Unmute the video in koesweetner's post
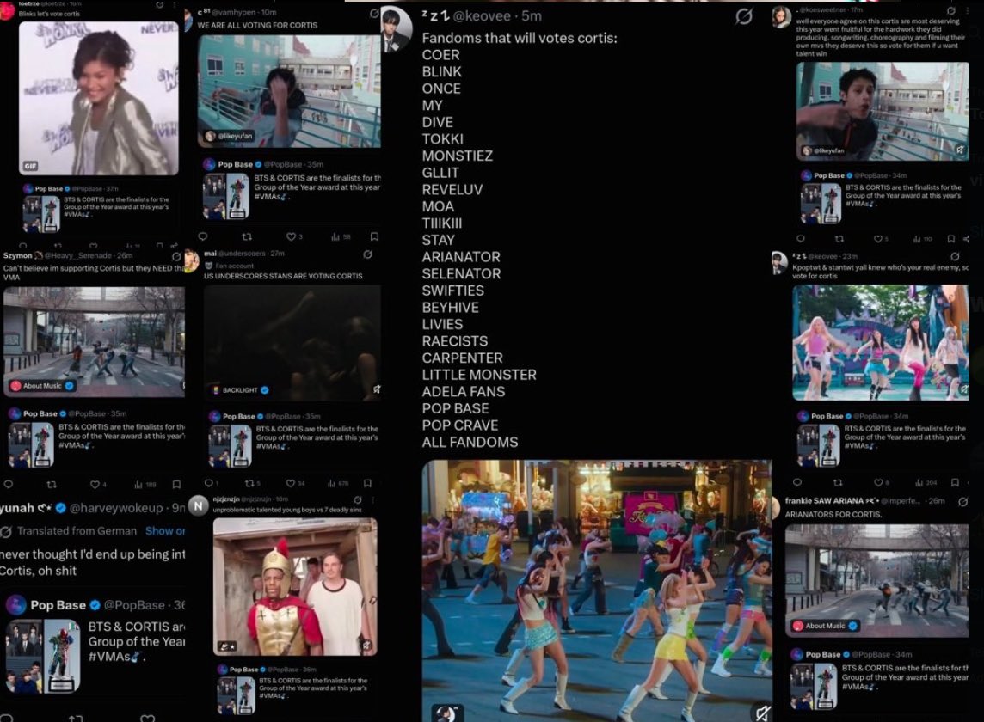Image resolution: width=984 pixels, height=722 pixels. 960,150
